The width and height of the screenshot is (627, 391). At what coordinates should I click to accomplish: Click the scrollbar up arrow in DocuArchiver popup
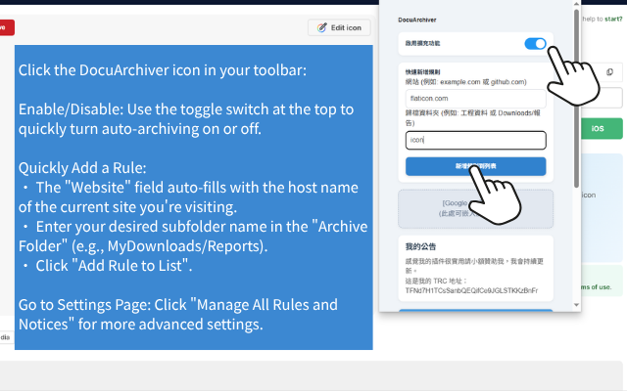click(576, 4)
